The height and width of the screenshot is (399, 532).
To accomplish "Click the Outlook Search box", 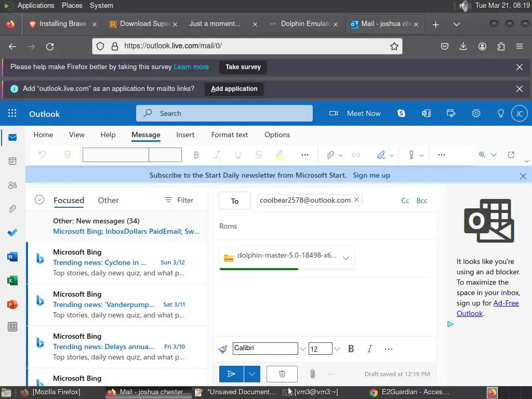I will (224, 113).
